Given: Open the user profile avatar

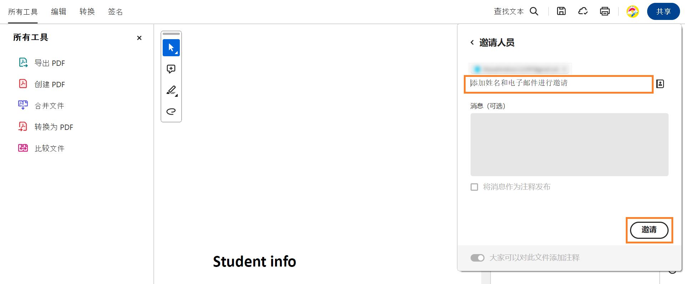Looking at the screenshot, I should tap(633, 11).
